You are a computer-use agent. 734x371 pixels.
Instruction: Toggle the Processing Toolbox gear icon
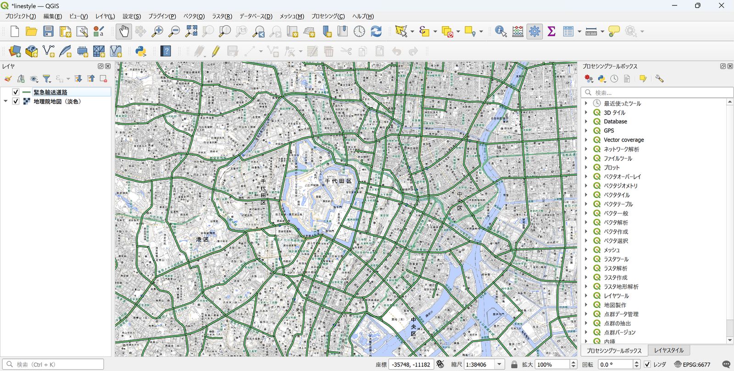(534, 31)
